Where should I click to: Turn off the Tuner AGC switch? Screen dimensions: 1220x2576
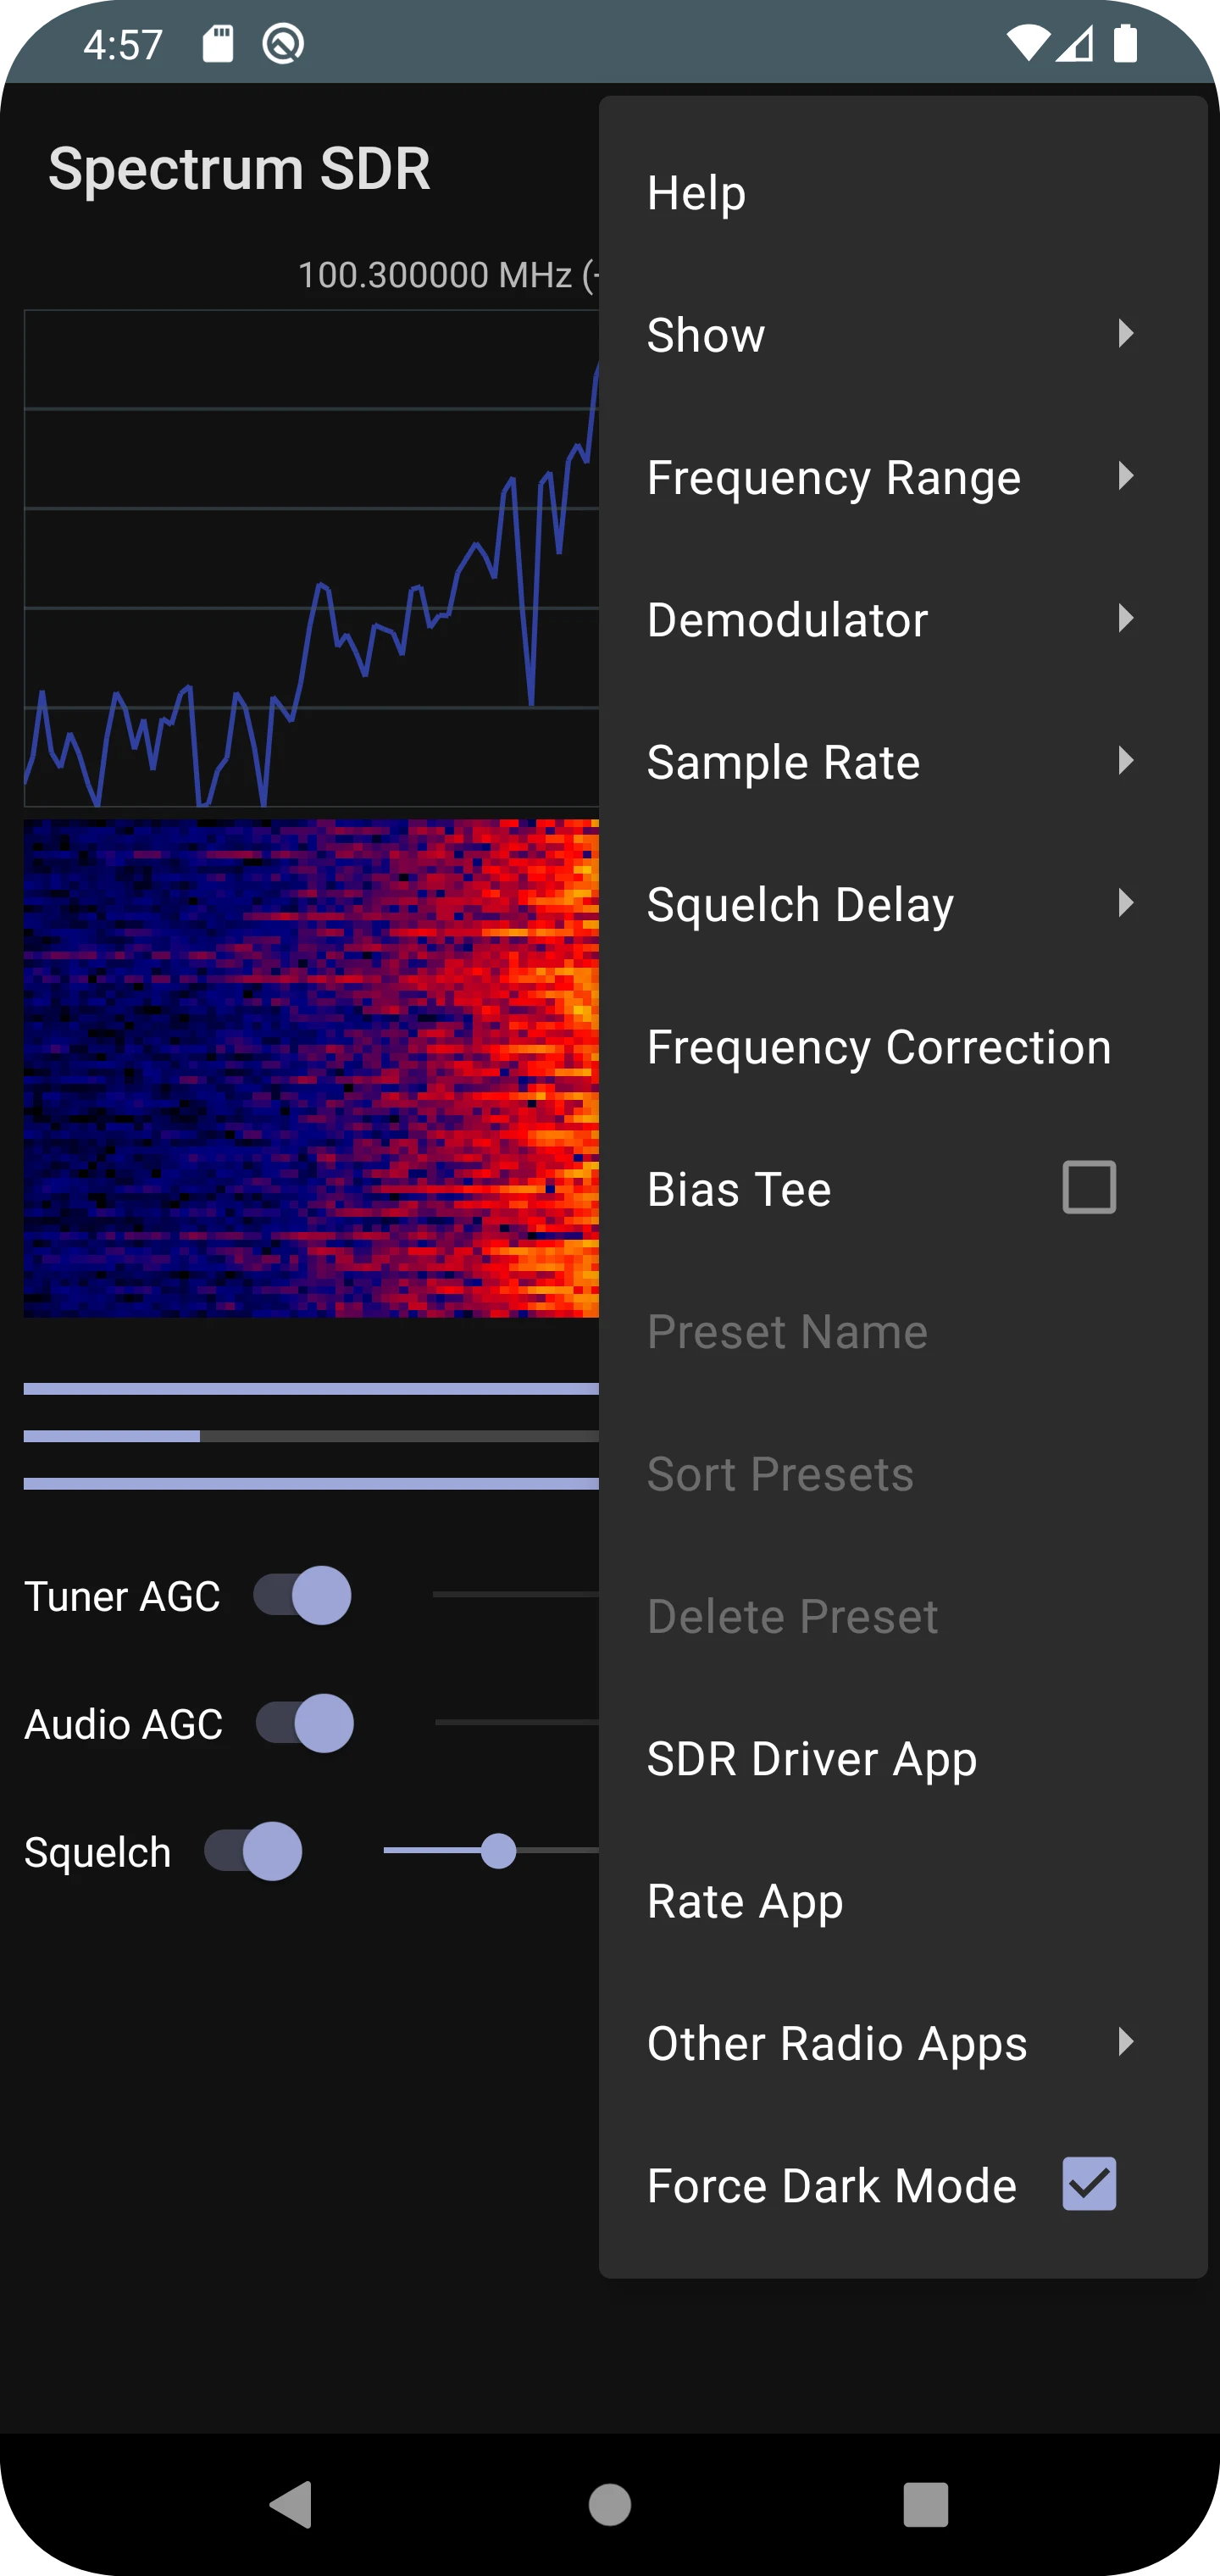(x=302, y=1595)
